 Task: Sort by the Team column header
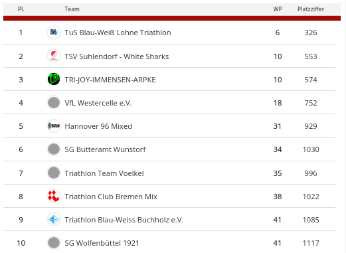click(72, 9)
